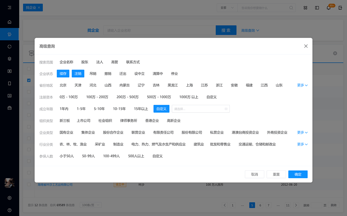This screenshot has height=216, width=347.
Task: Select the layers icon in the left sidebar
Action: pyautogui.click(x=9, y=59)
